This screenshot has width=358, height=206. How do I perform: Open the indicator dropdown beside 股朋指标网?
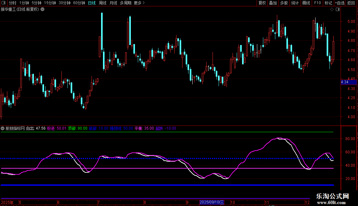point(3,128)
